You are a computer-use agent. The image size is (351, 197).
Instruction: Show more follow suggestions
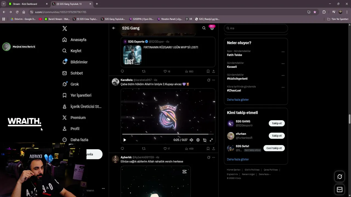(x=238, y=159)
